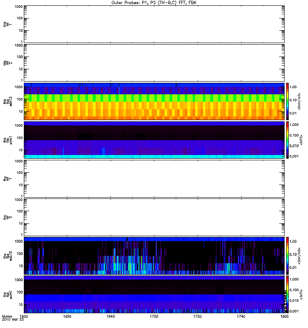Click the 0.010 tick on thb scm1 color bar
308x328 pixels.
(294, 146)
